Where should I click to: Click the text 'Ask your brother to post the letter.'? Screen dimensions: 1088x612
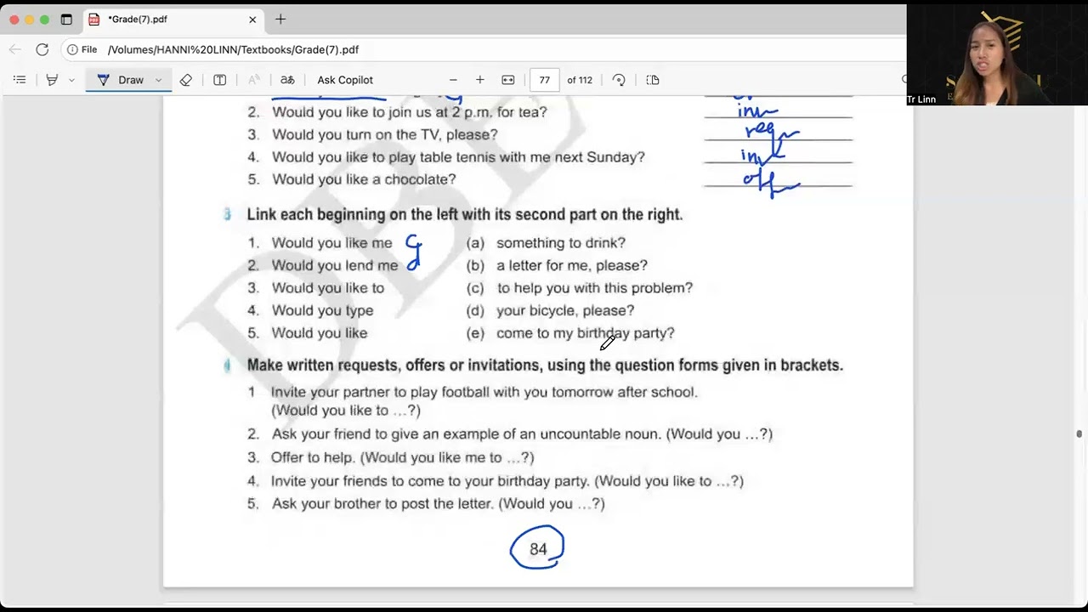382,503
